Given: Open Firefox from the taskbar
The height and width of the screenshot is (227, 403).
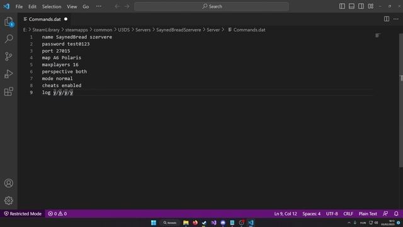Looking at the screenshot, I should click(x=195, y=223).
